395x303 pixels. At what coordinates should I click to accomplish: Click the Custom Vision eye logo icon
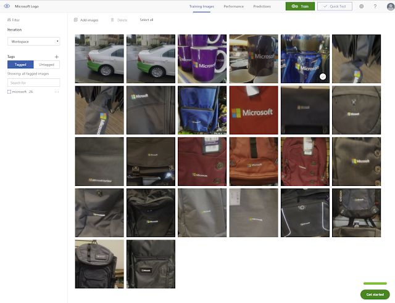[7, 6]
